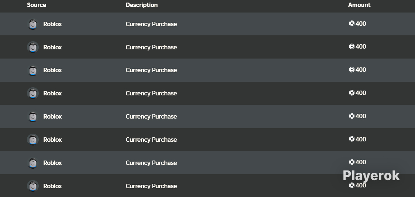The height and width of the screenshot is (197, 415).
Task: Click the Amount column header
Action: click(x=359, y=5)
